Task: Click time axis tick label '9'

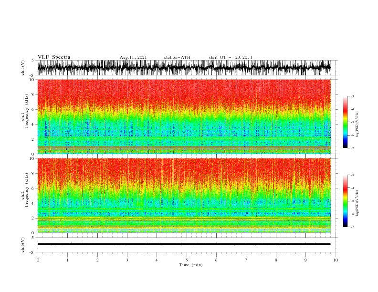Action: [x=305, y=260]
